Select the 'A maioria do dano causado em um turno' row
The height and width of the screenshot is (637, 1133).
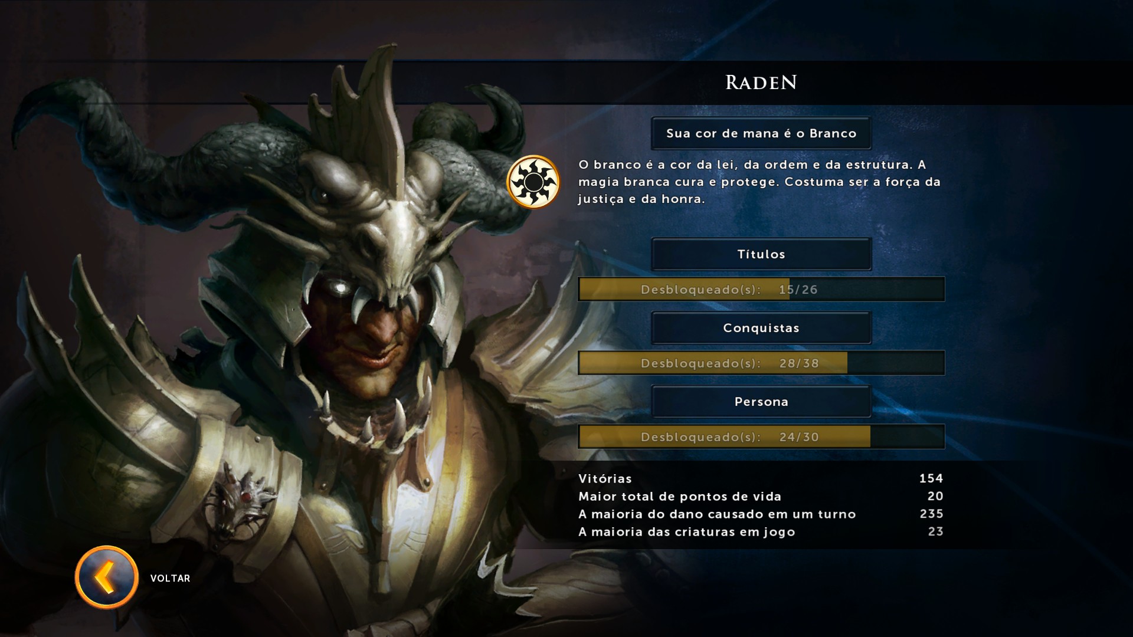click(x=761, y=514)
